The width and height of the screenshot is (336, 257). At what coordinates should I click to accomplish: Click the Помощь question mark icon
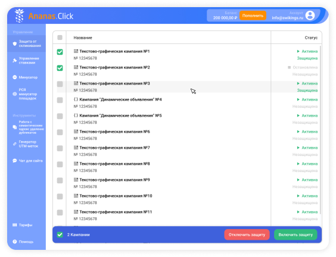pyautogui.click(x=14, y=242)
